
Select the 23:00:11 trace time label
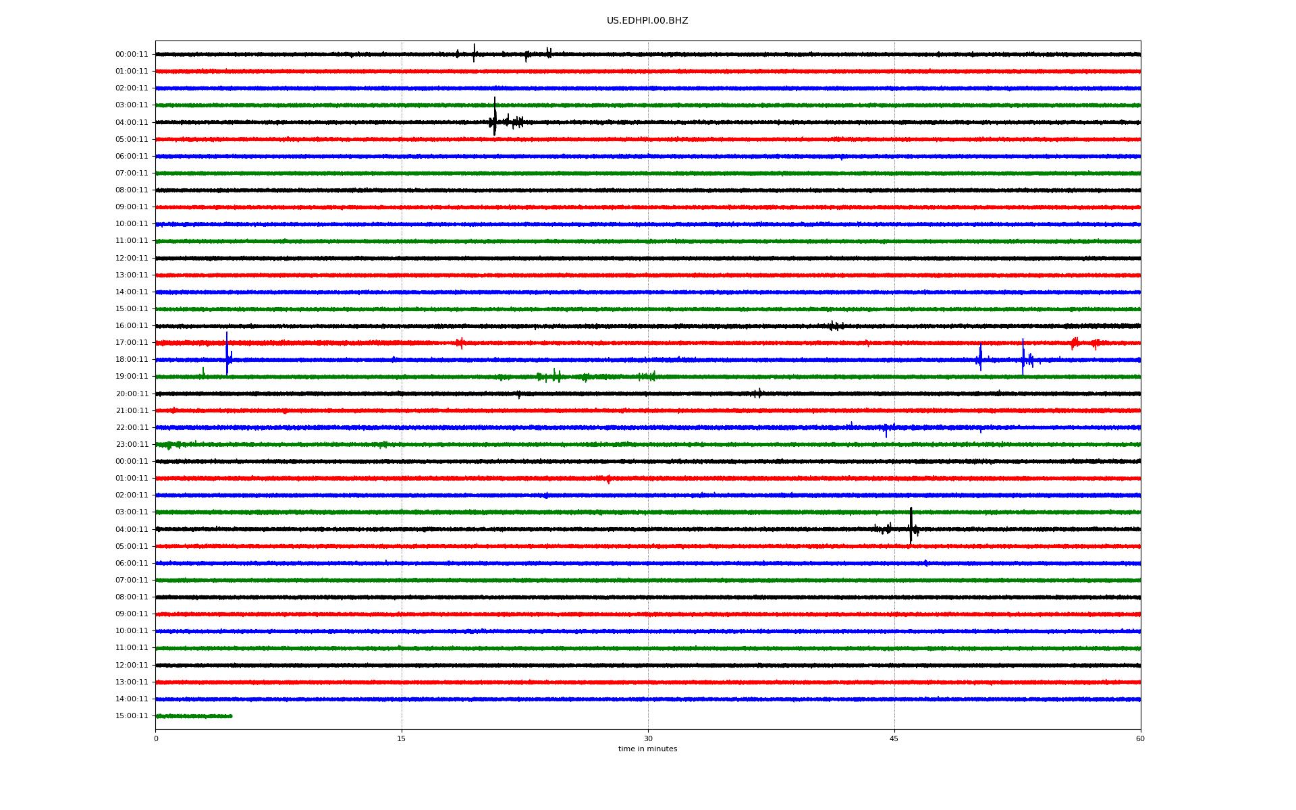point(132,445)
